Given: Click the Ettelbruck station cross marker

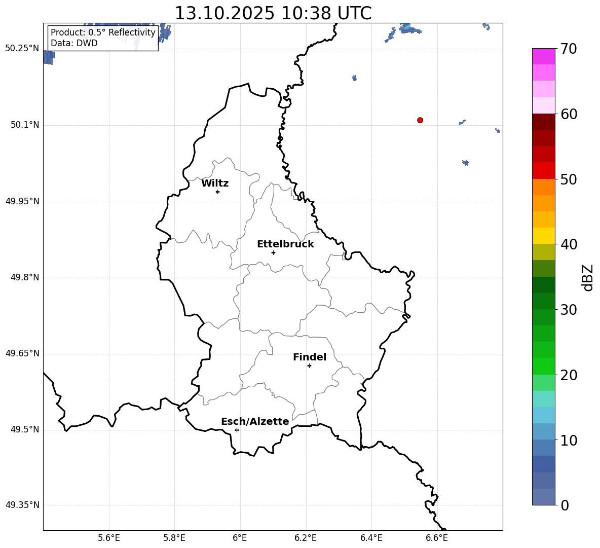Looking at the screenshot, I should [273, 252].
